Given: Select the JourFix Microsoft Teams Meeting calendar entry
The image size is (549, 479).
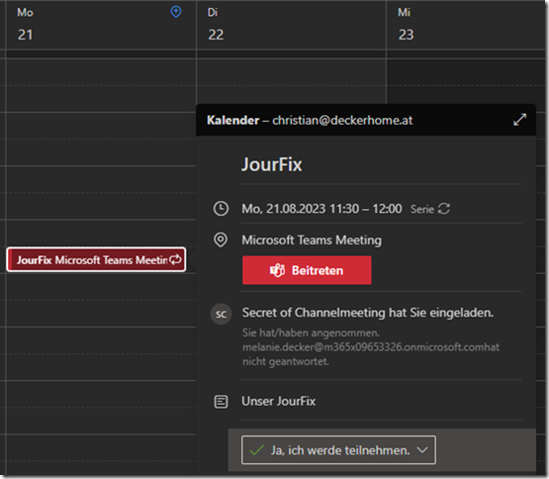Looking at the screenshot, I should coord(96,259).
